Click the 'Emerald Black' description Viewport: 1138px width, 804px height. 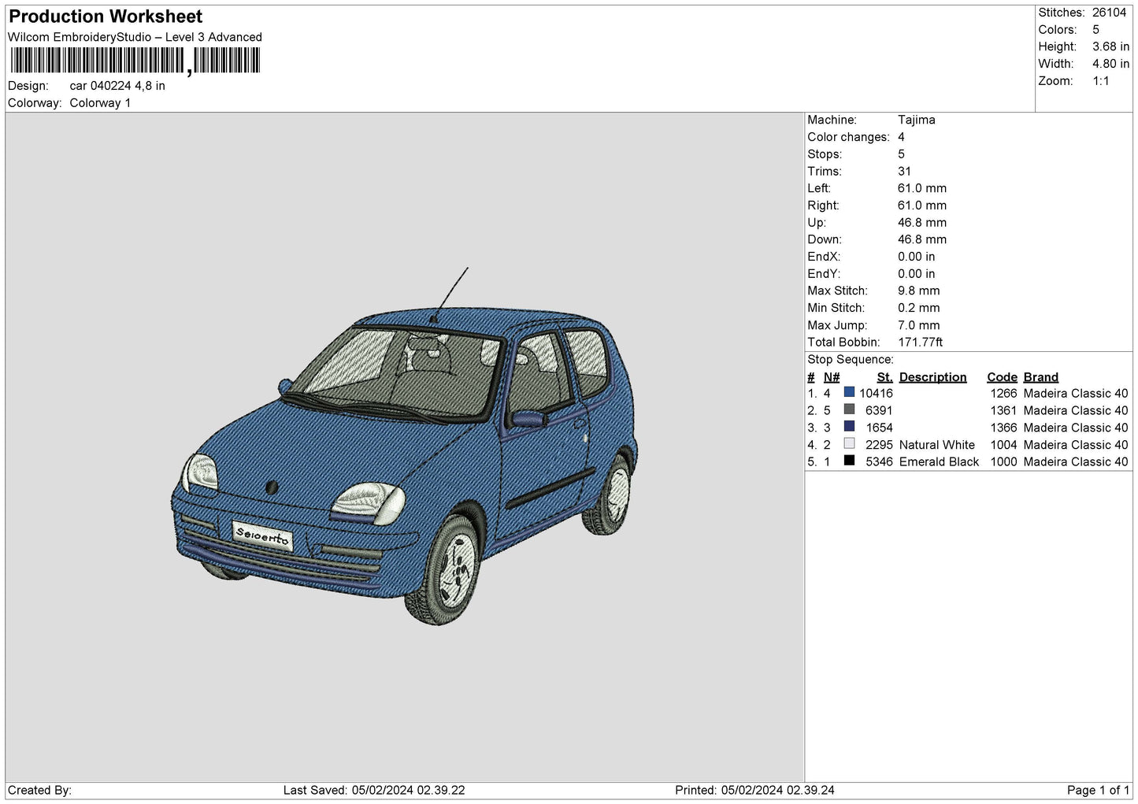point(939,462)
